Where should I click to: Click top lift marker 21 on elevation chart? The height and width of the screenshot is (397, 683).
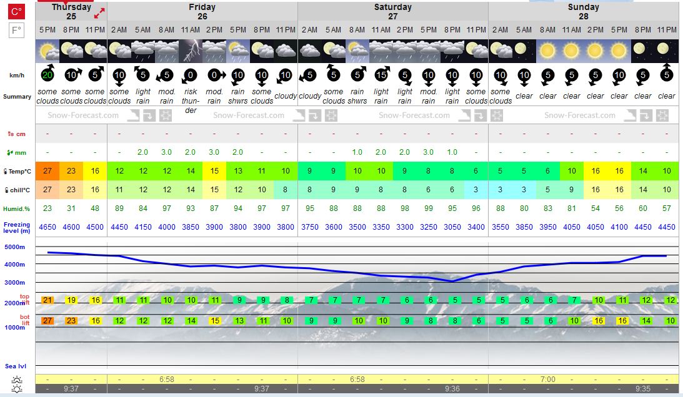click(x=47, y=300)
